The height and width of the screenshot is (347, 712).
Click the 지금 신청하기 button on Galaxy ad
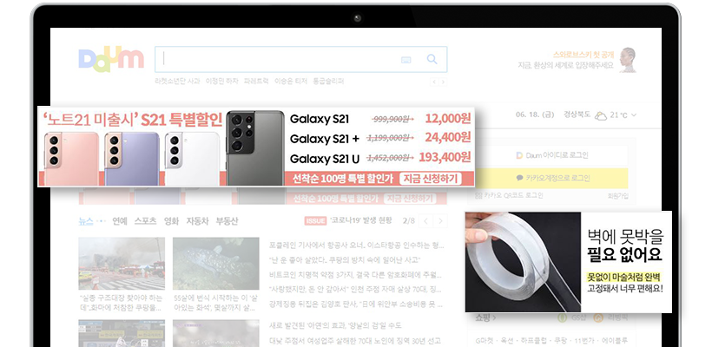pos(431,179)
